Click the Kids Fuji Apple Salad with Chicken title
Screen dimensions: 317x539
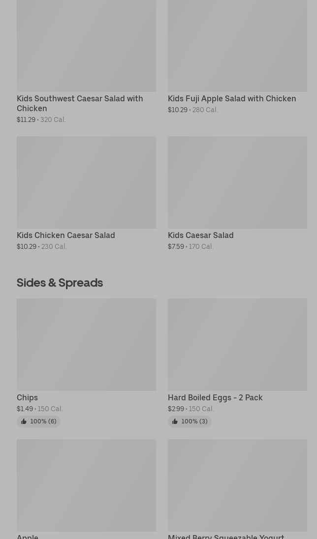(x=232, y=98)
